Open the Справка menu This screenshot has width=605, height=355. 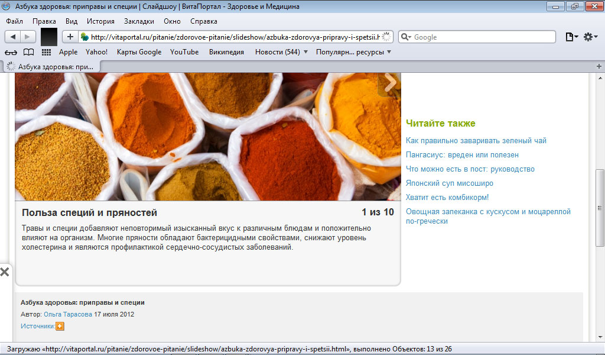point(204,21)
